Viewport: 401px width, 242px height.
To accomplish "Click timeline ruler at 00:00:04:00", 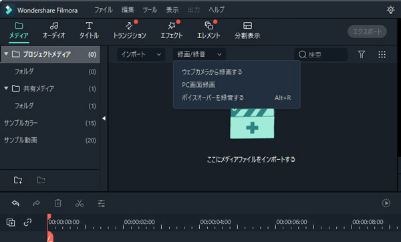I will tap(216, 222).
